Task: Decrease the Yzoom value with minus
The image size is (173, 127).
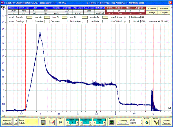Action: (95, 122)
